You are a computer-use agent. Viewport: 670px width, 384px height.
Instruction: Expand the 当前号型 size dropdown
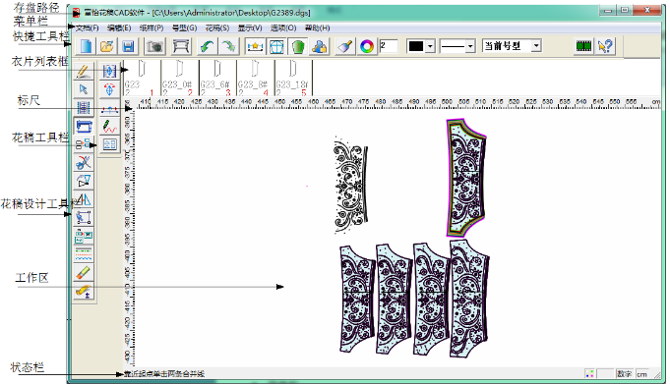[x=536, y=45]
